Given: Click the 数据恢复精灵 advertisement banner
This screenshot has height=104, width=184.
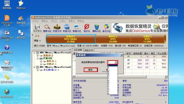Looking at the screenshot, I should [140, 28].
